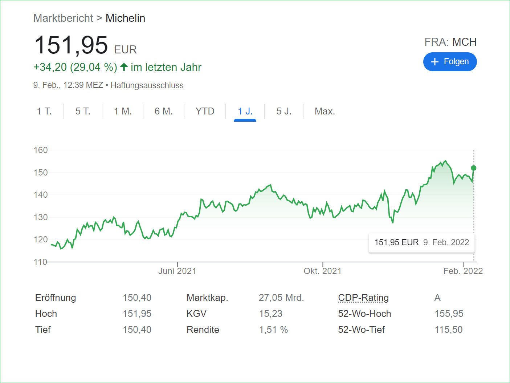510x383 pixels.
Task: Click the green price marker dot on chart
Action: pos(474,168)
